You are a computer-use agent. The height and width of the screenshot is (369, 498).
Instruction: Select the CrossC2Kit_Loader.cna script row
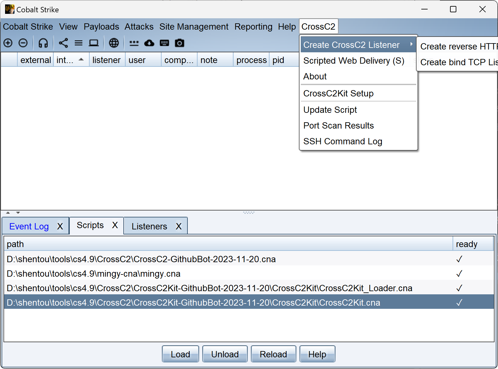coord(249,288)
